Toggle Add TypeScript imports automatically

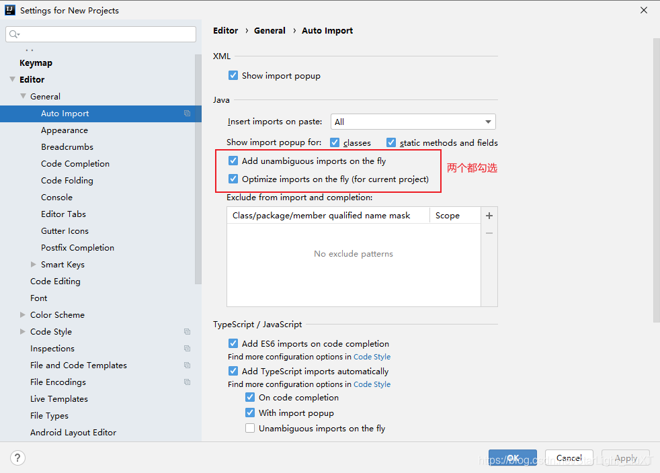(233, 371)
